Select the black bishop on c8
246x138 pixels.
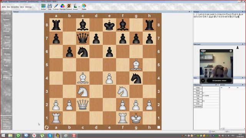(83, 25)
